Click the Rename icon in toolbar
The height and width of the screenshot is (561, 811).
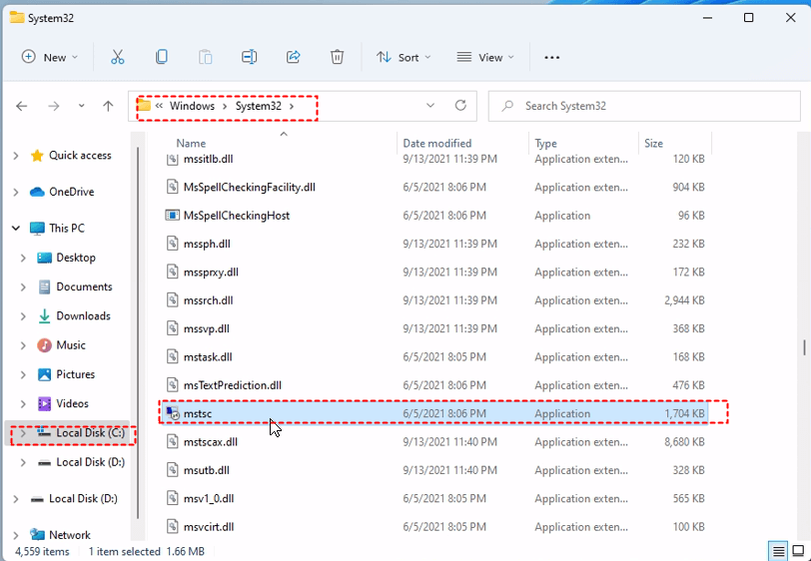(250, 57)
